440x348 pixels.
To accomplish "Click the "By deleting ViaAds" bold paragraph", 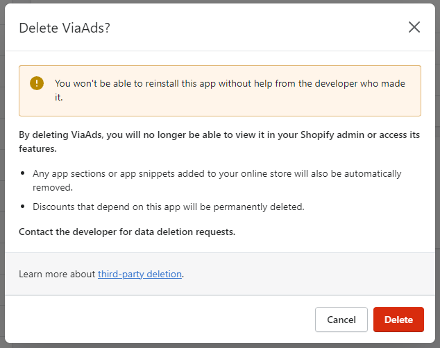I will tap(219, 141).
